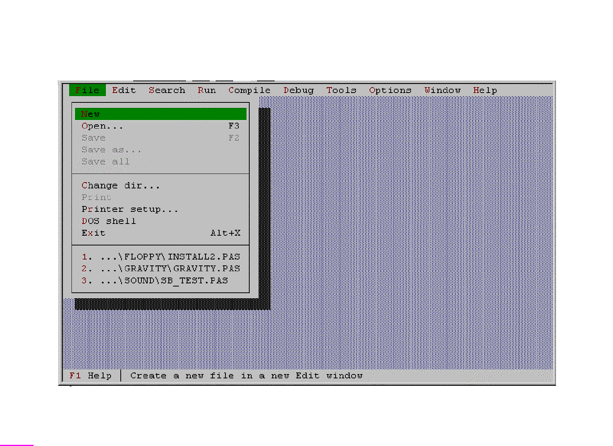Open the Tools menu
Image resolution: width=613 pixels, height=446 pixels.
click(341, 90)
